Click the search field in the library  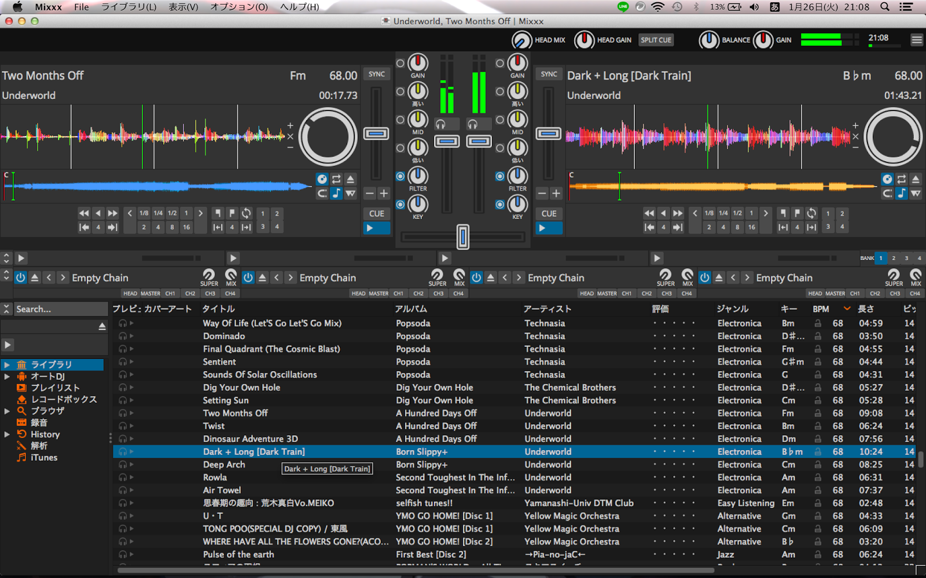(x=61, y=309)
